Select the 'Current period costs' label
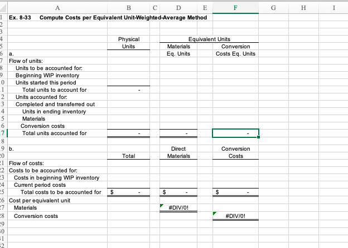Screen dimensions: 348x248 pos(40,185)
